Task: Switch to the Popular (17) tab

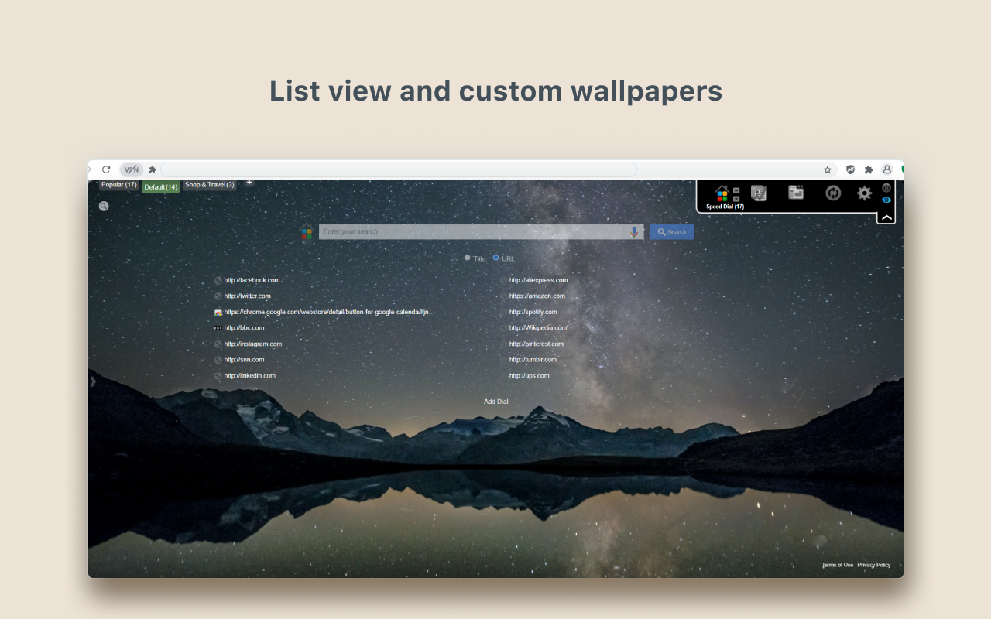Action: (x=118, y=184)
